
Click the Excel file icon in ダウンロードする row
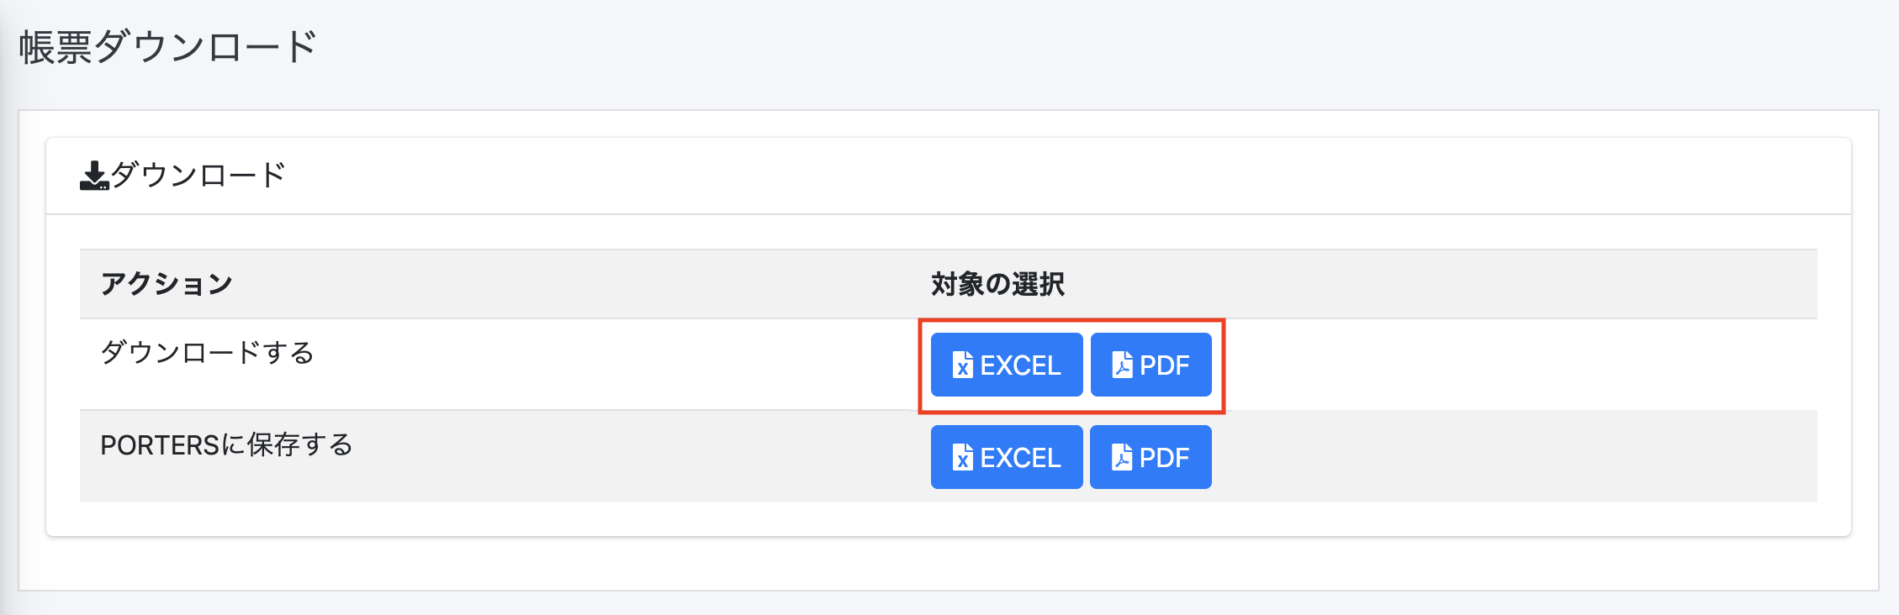tap(963, 365)
